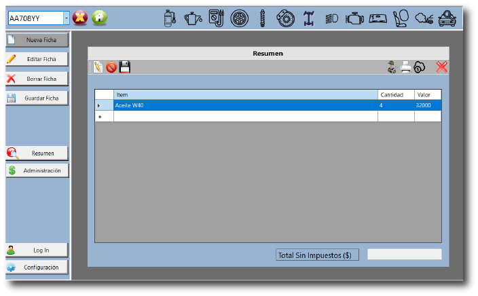The height and width of the screenshot is (296, 478).
Task: Select the Aceite W40 row
Action: click(x=244, y=105)
